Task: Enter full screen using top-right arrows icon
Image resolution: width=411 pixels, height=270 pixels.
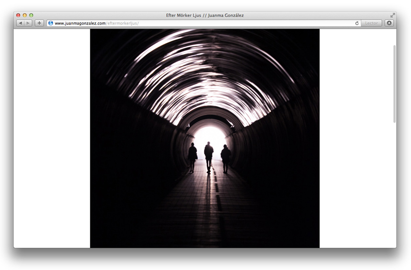Action: (392, 15)
